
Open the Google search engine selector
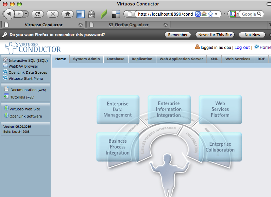pos(234,14)
